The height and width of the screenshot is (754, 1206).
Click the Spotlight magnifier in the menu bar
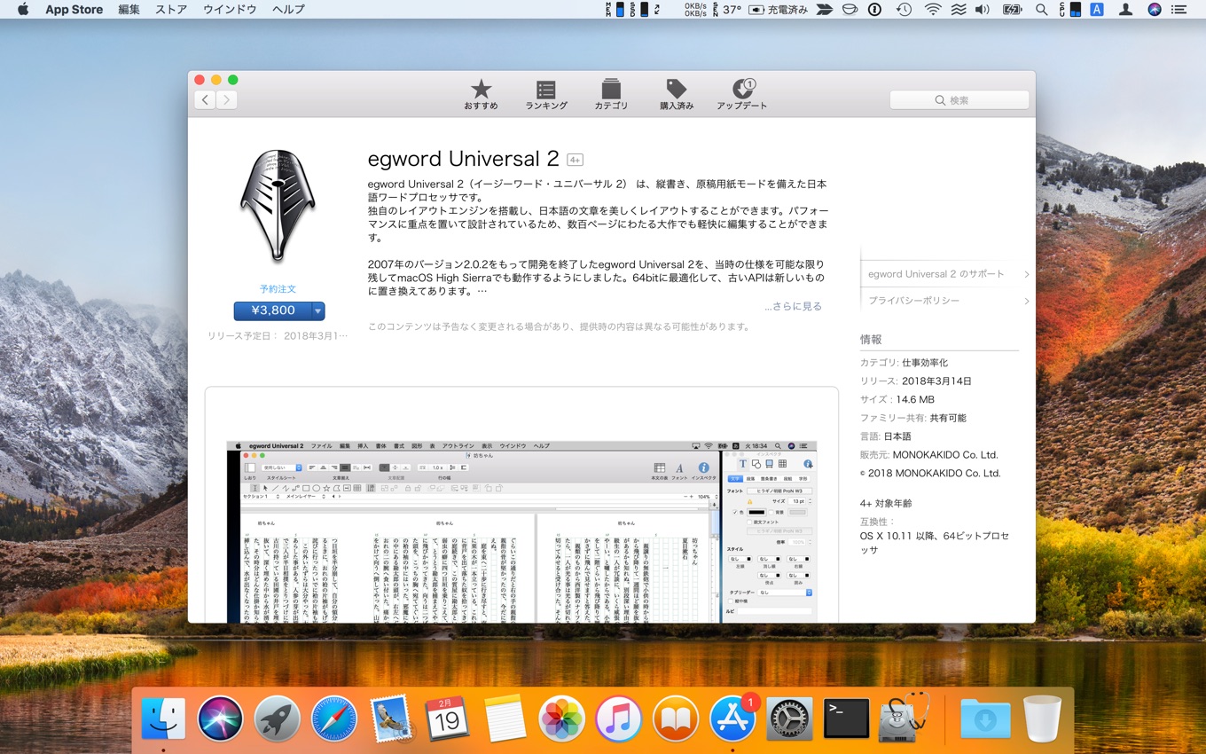(x=1041, y=10)
